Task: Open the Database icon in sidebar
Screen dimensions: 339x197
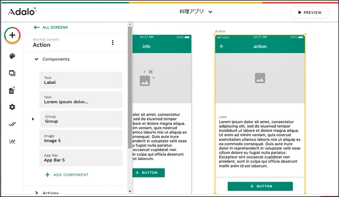Action: [12, 90]
